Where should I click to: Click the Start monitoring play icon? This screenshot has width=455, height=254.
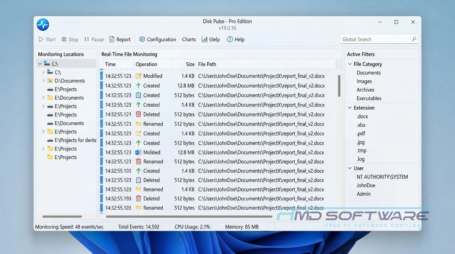pyautogui.click(x=41, y=39)
